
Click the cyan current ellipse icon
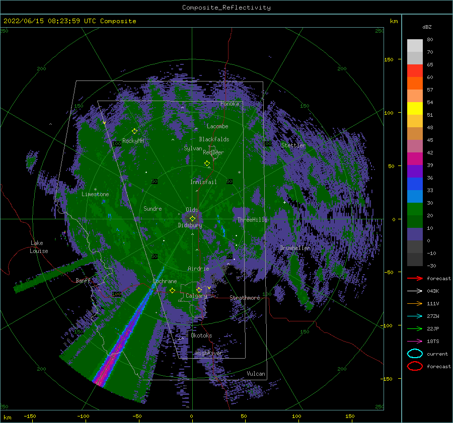415,354
